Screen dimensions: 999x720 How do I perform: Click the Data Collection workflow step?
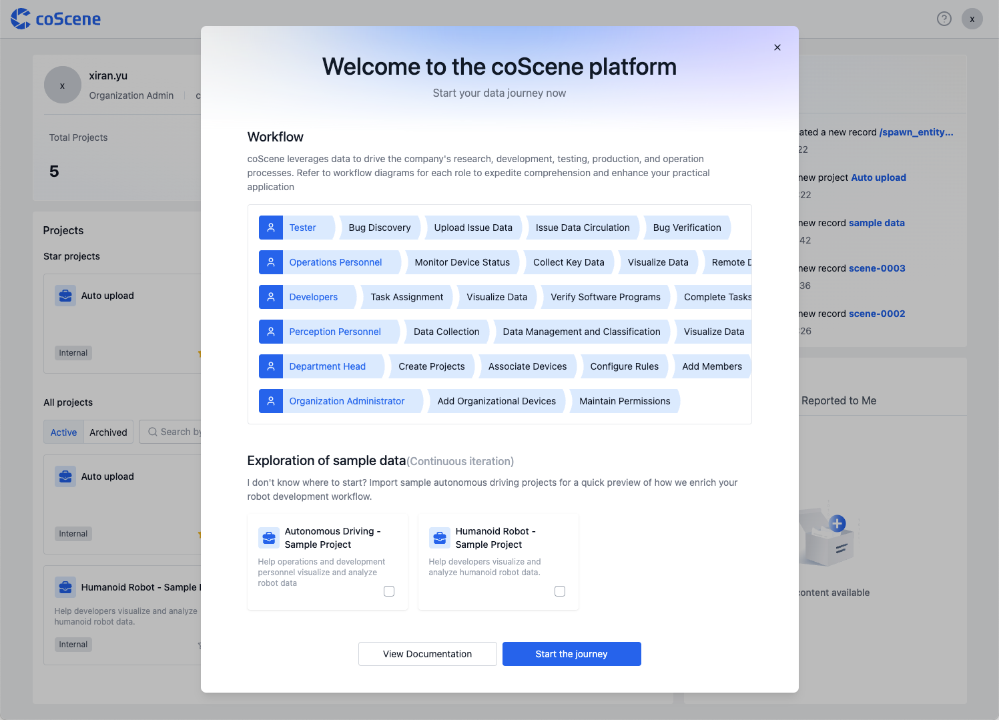click(446, 332)
